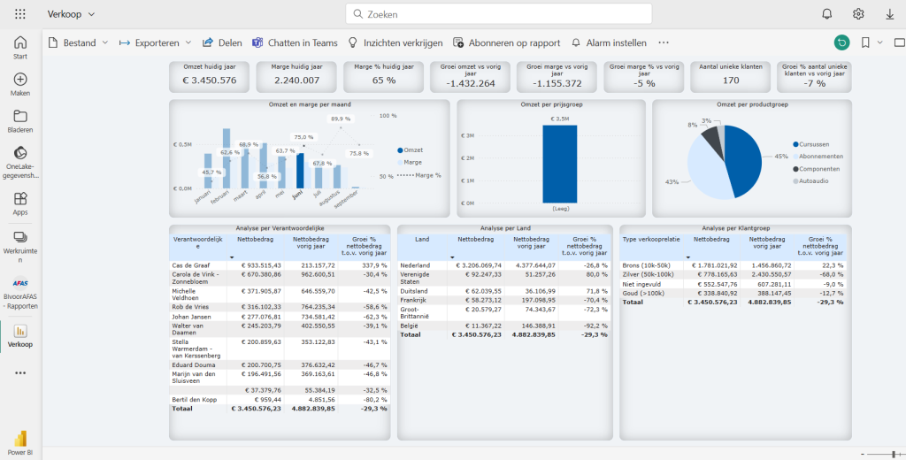Expand the Verkoop title dropdown
906x460 pixels.
[x=92, y=14]
